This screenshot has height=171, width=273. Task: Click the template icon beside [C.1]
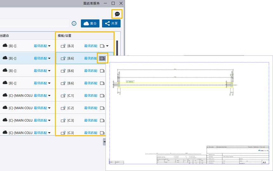point(63,95)
